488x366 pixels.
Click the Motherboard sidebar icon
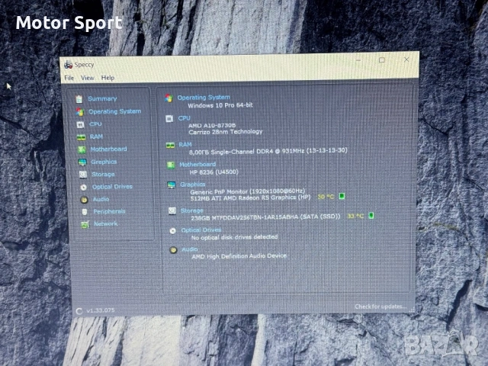pyautogui.click(x=82, y=149)
